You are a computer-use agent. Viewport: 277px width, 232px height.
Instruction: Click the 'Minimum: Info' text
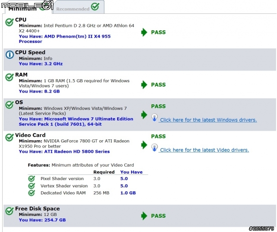tap(35, 58)
